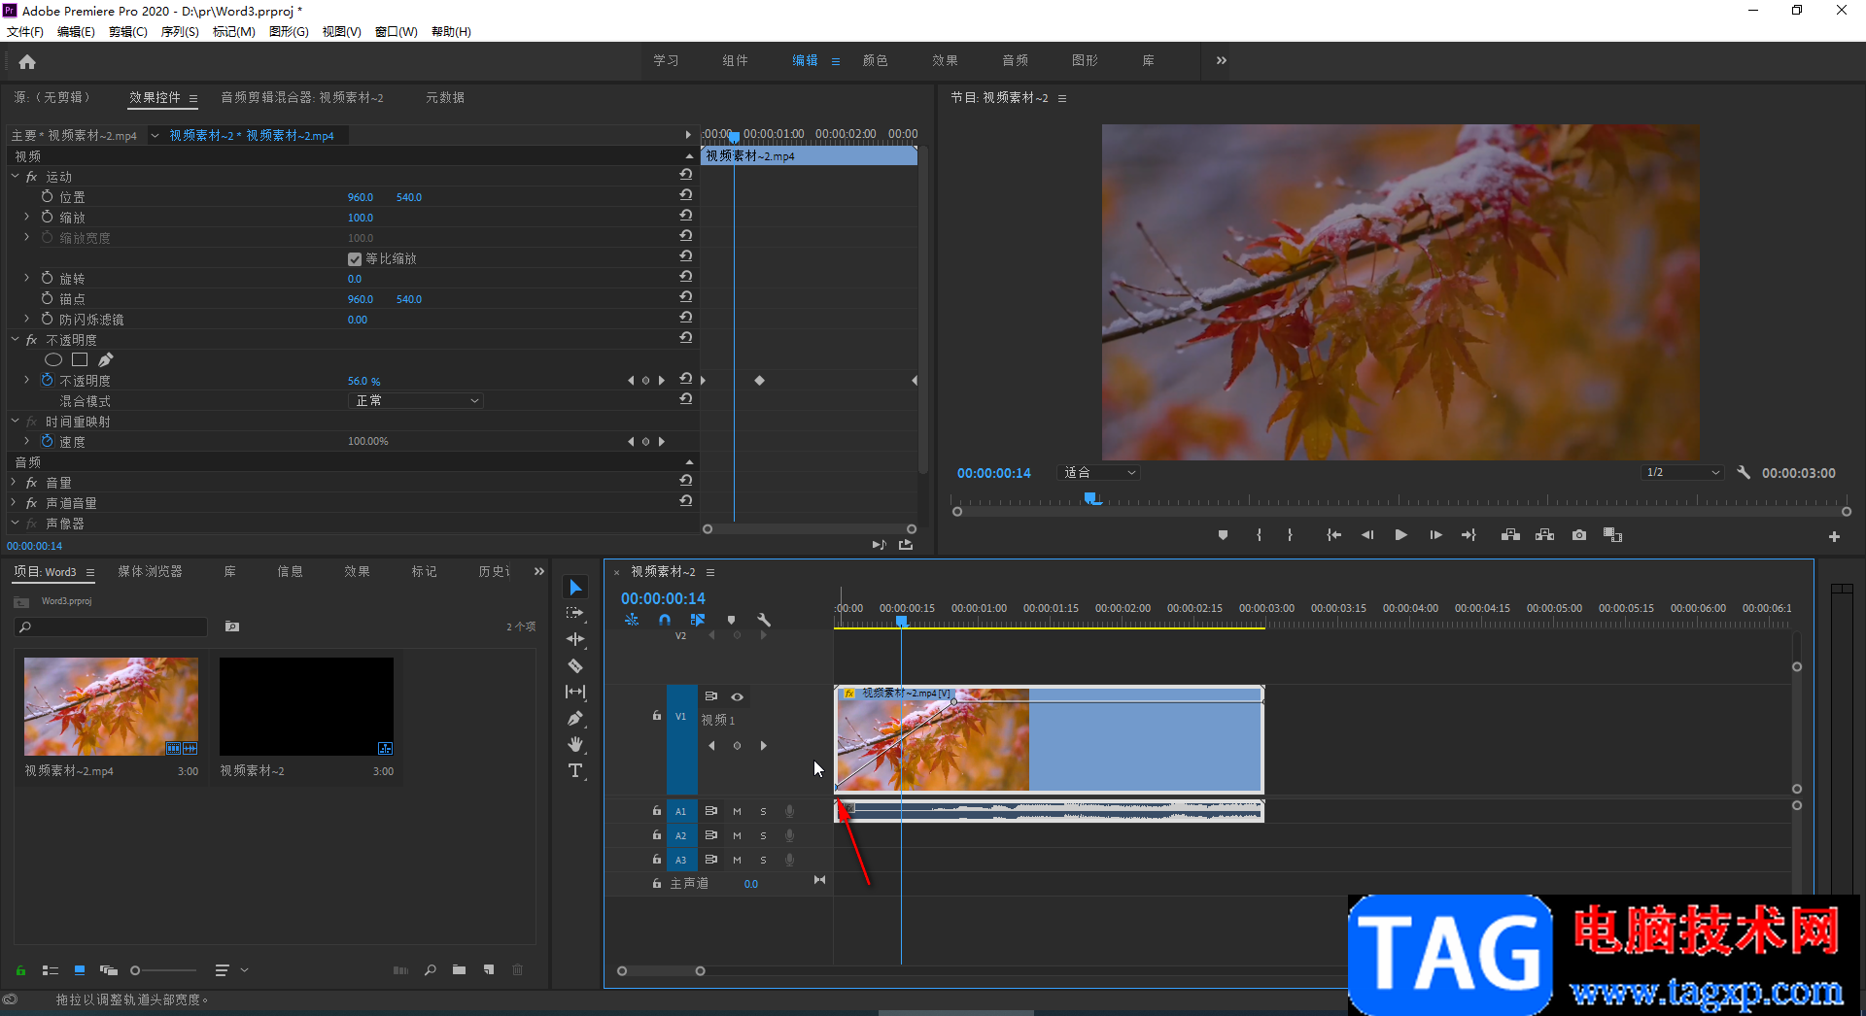1866x1016 pixels.
Task: Step forward one frame in program monitor
Action: click(1435, 535)
